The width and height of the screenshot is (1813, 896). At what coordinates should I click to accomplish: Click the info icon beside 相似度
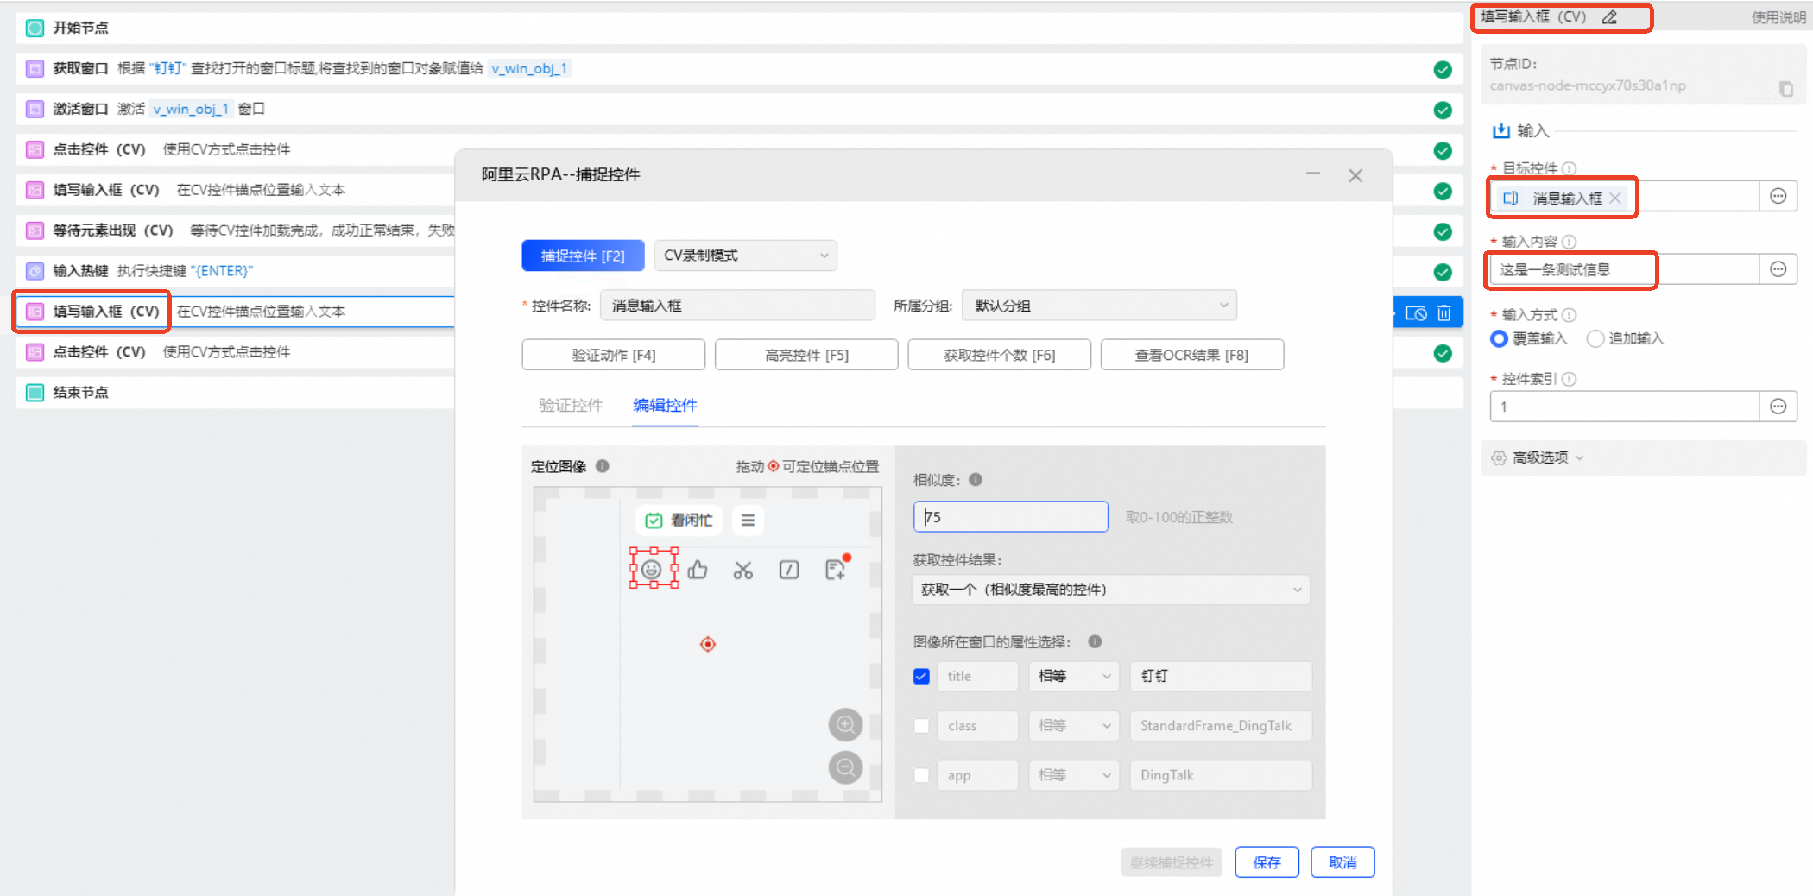coord(976,479)
